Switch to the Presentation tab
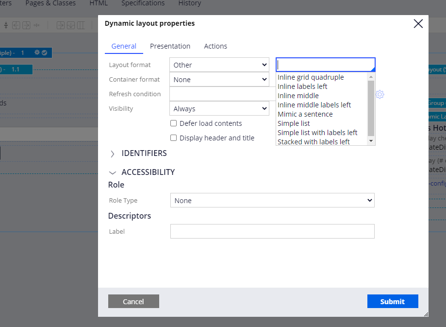The image size is (446, 327). [170, 46]
